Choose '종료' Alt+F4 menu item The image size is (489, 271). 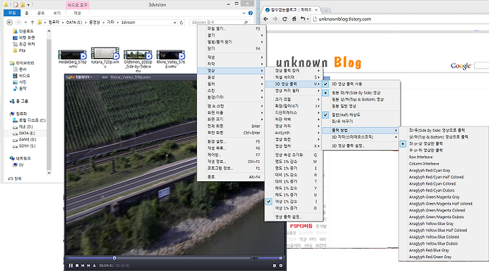click(x=231, y=177)
